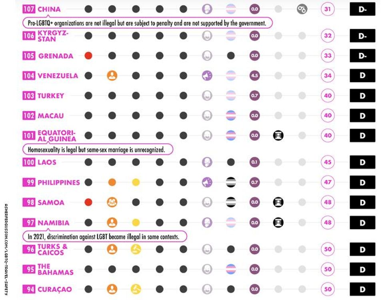The width and height of the screenshot is (392, 300).
Task: Click the orange group icon in Samoa's row
Action: click(x=112, y=202)
